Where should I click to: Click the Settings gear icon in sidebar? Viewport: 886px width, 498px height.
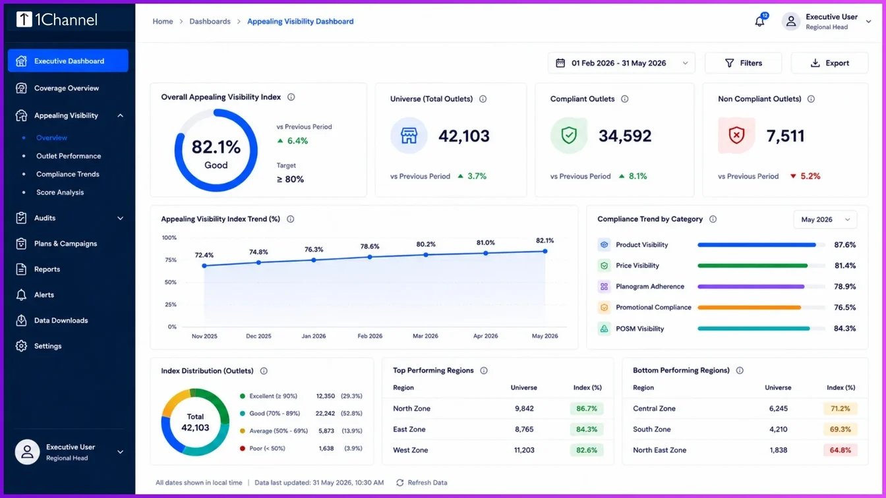21,346
